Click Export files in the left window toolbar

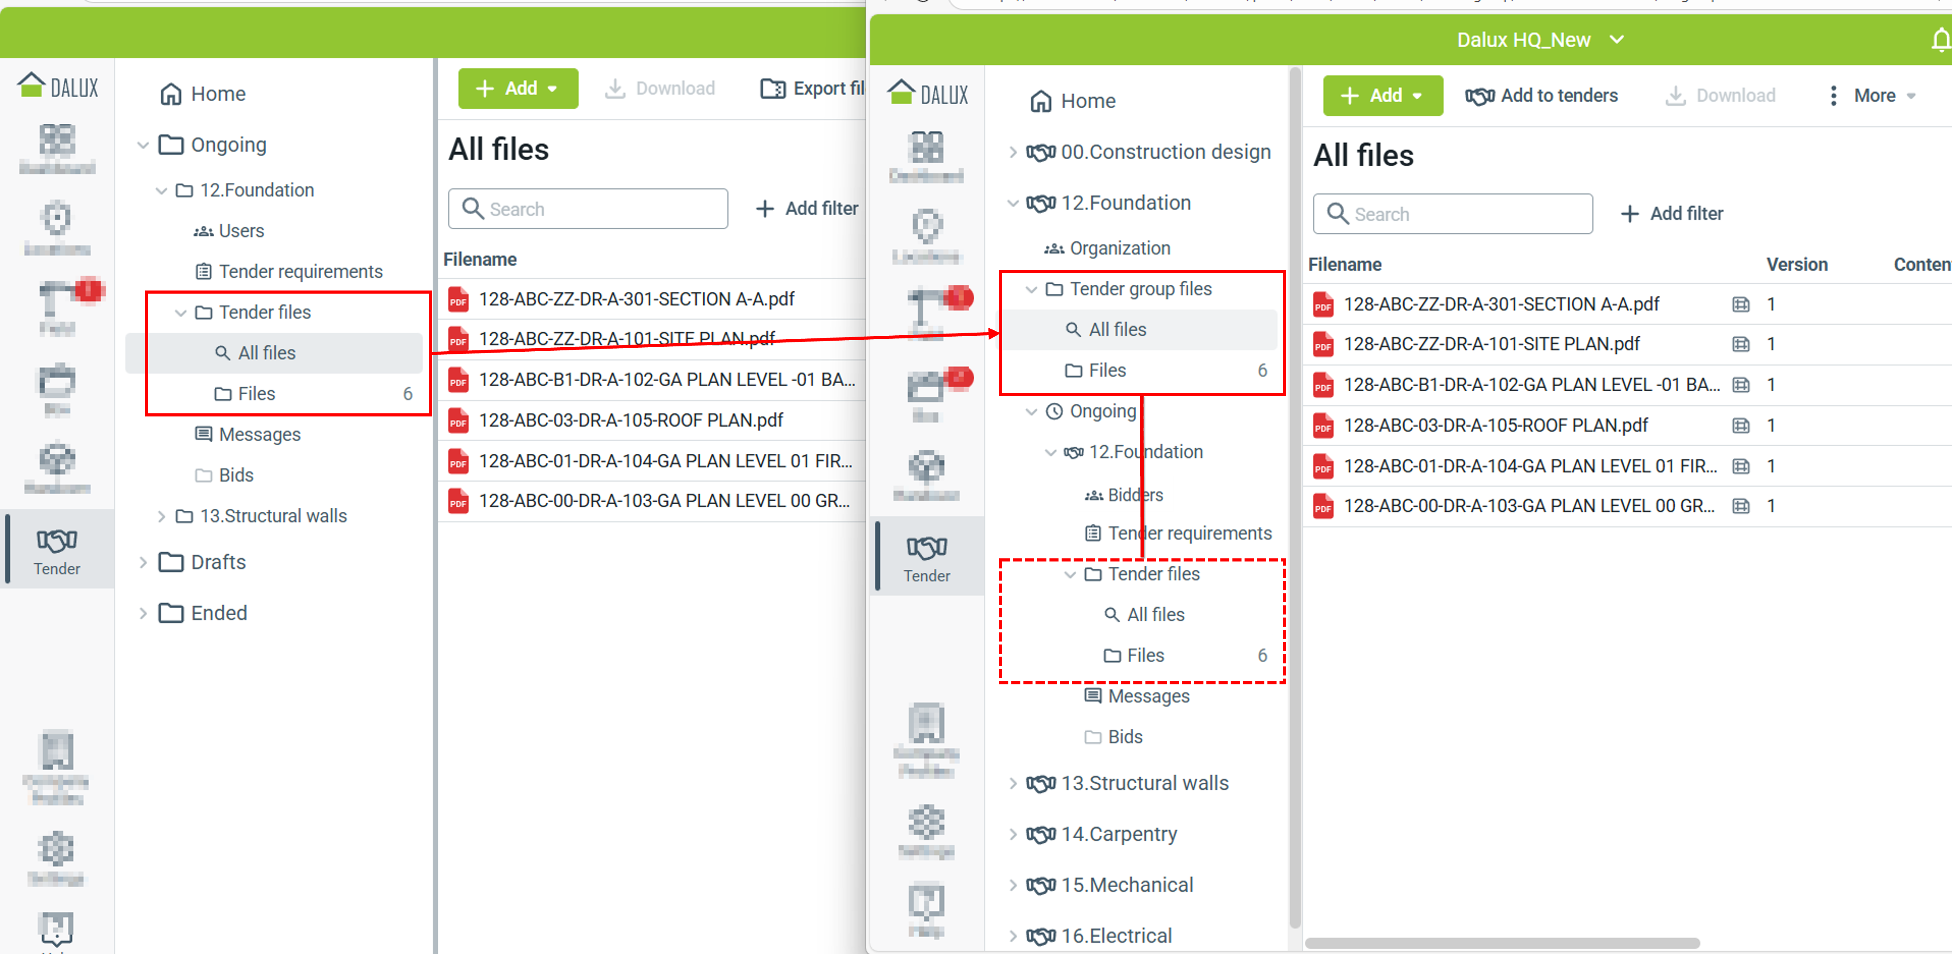812,89
